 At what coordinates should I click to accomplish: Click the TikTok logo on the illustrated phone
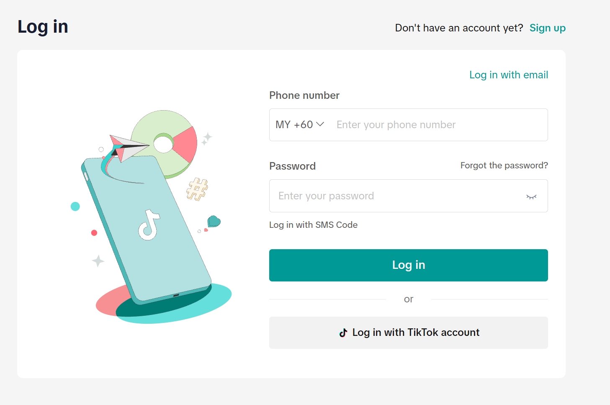[x=149, y=225]
